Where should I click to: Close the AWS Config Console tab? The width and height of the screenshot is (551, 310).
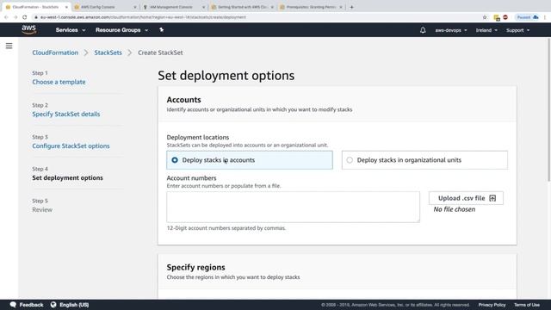pyautogui.click(x=135, y=7)
